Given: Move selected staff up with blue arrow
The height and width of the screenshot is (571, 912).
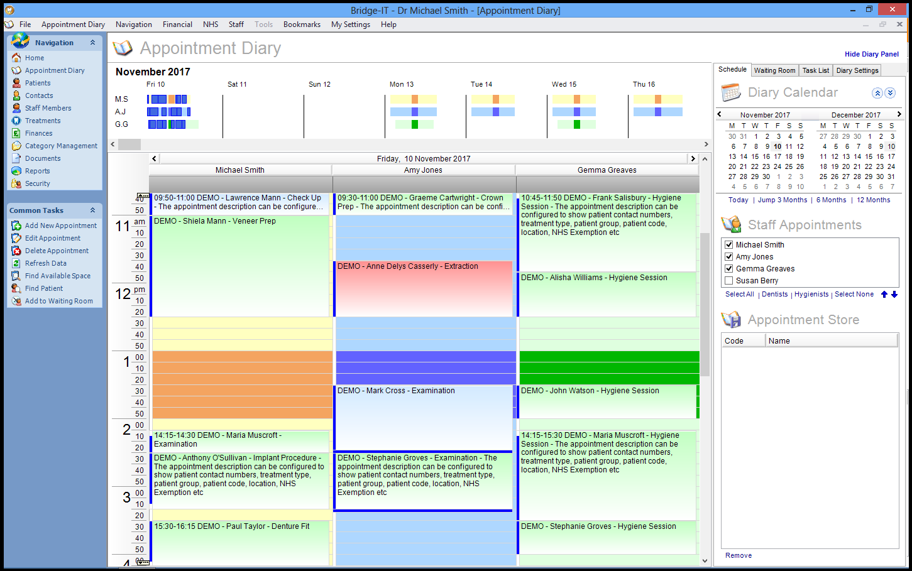Looking at the screenshot, I should [x=884, y=294].
